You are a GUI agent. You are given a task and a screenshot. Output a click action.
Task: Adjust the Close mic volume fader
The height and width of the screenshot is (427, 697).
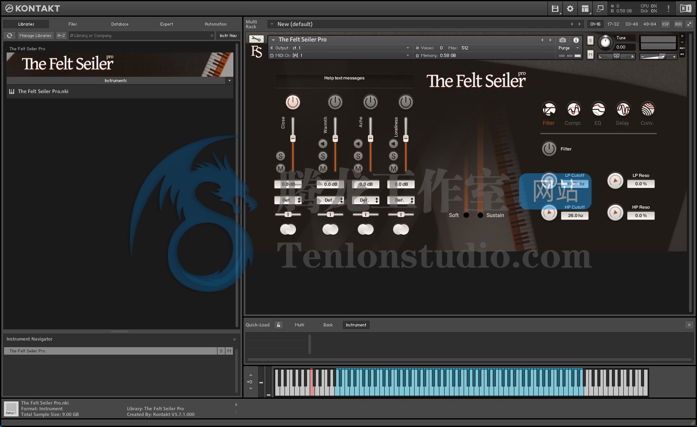pos(293,139)
